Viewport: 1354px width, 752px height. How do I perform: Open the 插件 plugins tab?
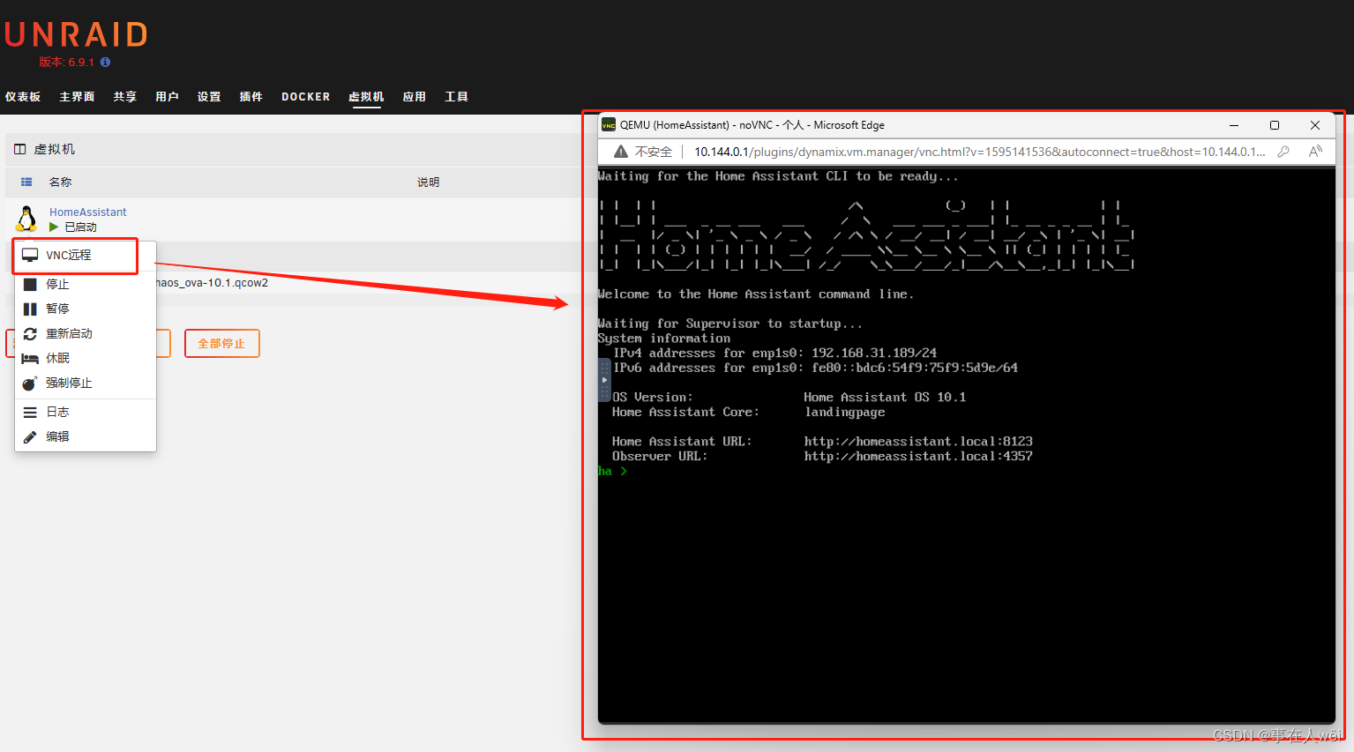[251, 97]
